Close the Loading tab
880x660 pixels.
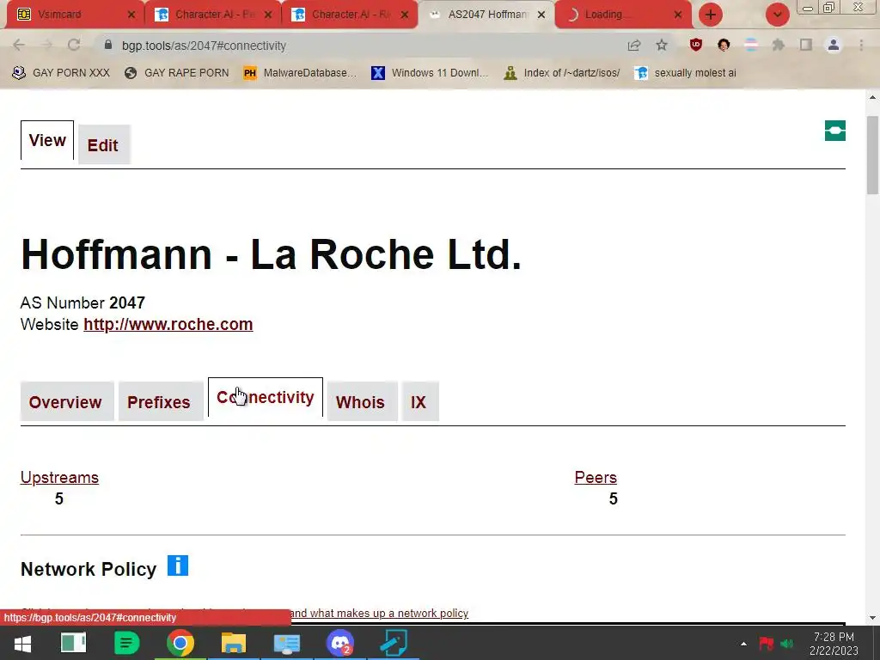[678, 15]
